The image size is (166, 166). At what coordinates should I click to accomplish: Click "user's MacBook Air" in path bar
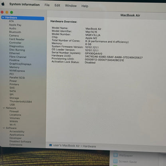[x=66, y=146]
